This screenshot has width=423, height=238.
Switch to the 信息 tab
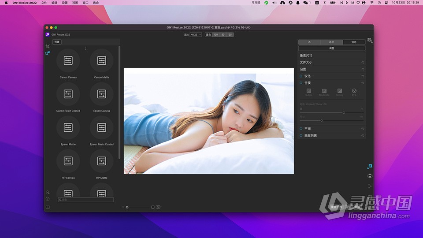pos(354,42)
